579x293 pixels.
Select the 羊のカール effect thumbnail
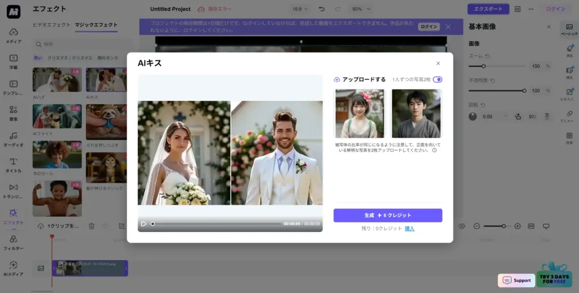[x=57, y=155]
